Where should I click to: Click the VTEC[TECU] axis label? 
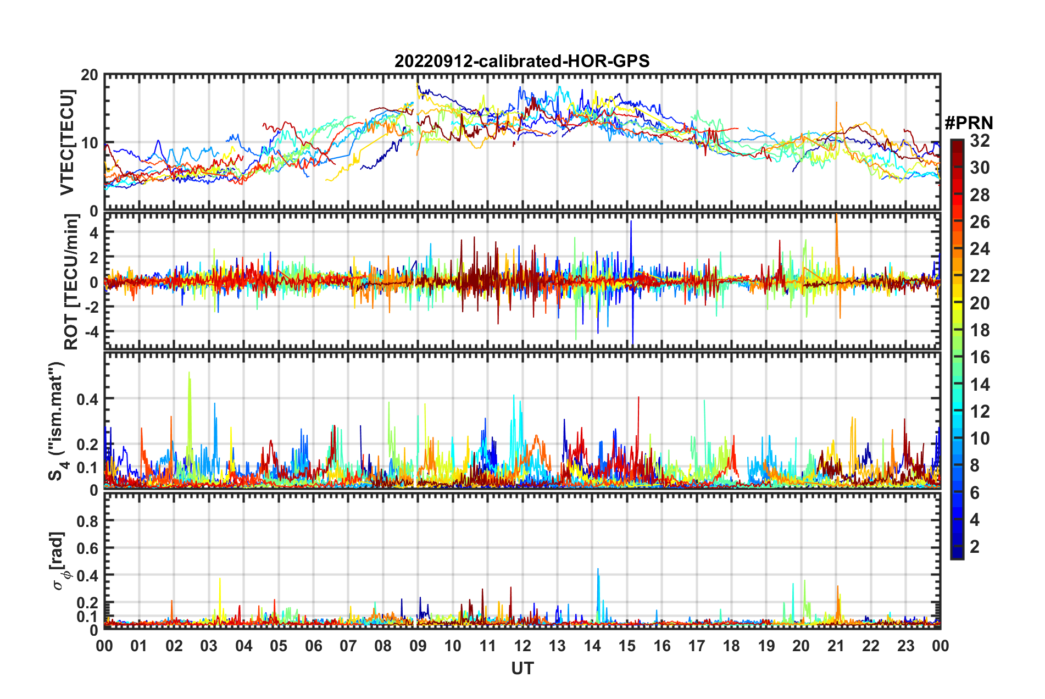[x=67, y=142]
